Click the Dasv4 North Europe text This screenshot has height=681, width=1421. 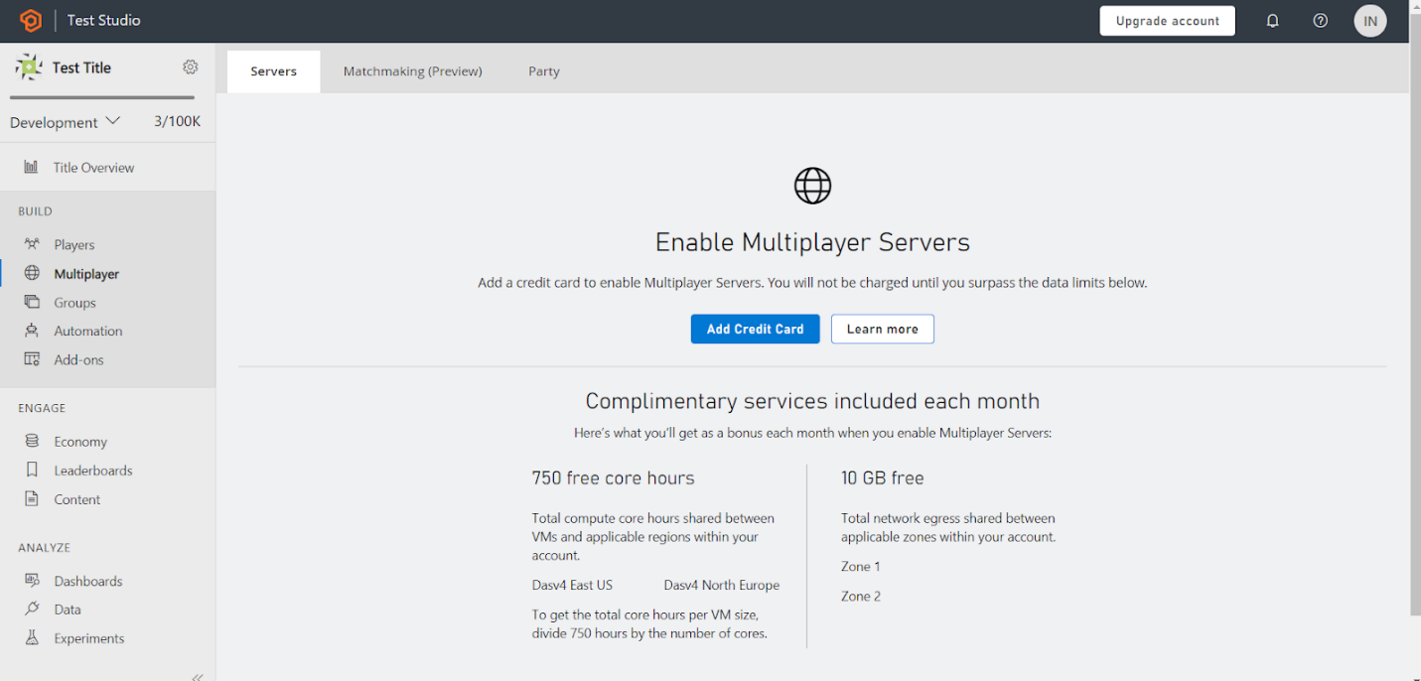tap(722, 585)
